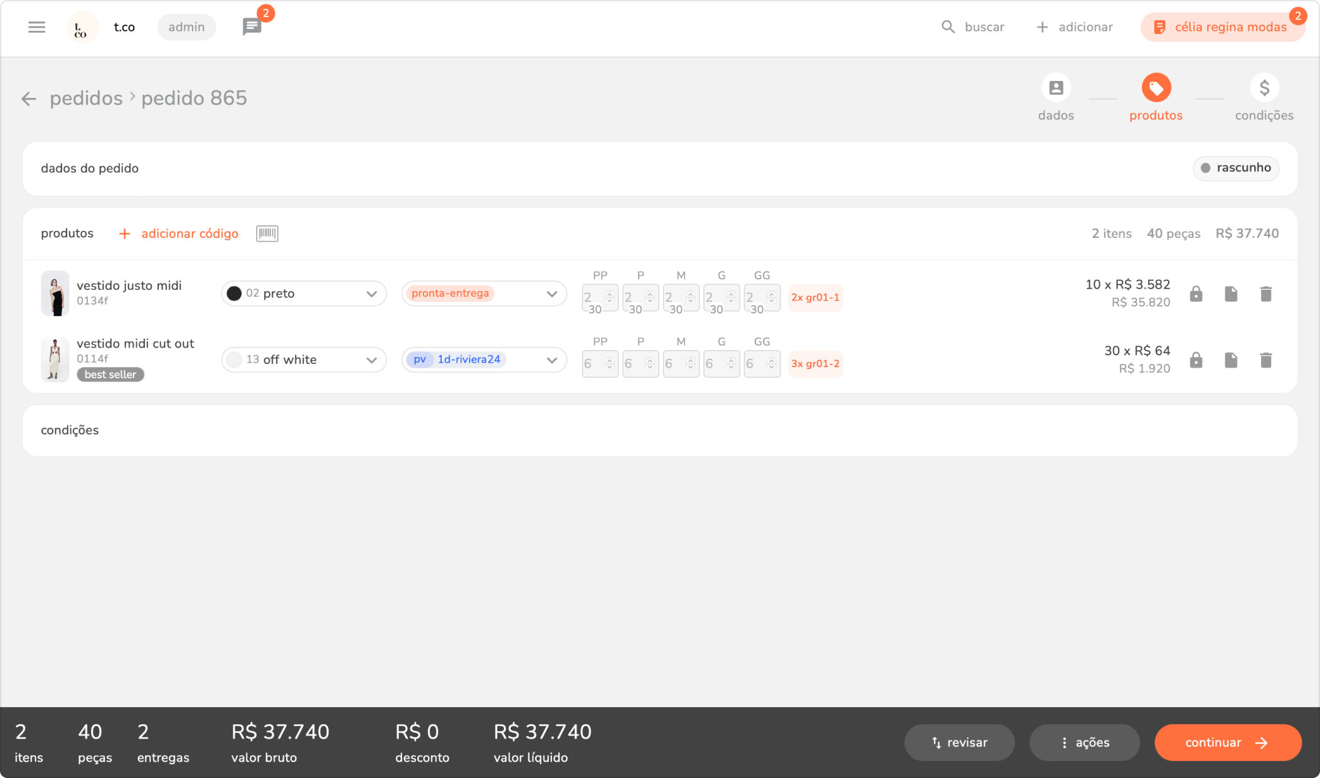Delete the vestido justo midi item
1320x778 pixels.
(x=1265, y=294)
